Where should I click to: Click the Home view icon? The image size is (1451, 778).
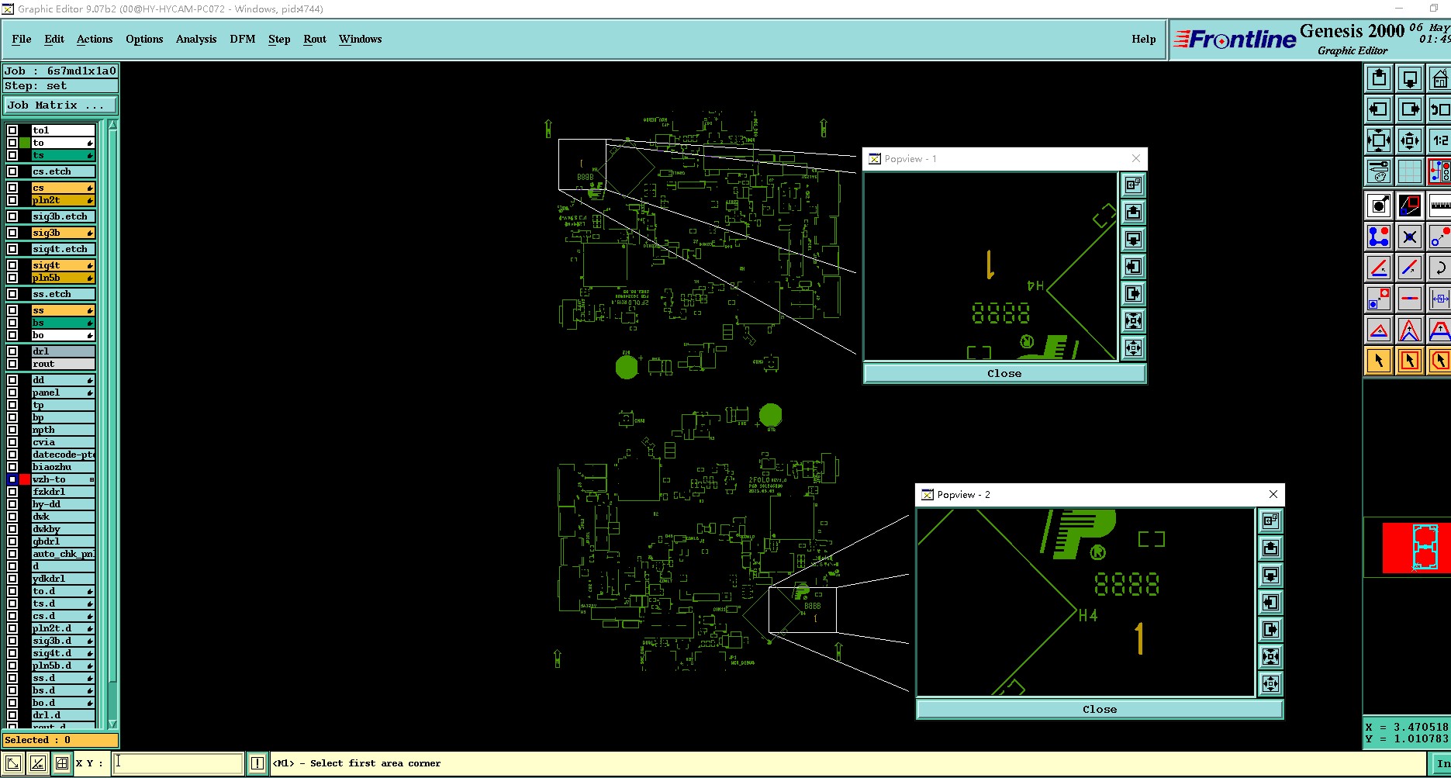(1440, 78)
